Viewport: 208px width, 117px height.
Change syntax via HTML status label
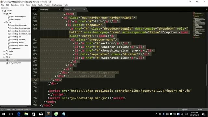click(x=200, y=110)
